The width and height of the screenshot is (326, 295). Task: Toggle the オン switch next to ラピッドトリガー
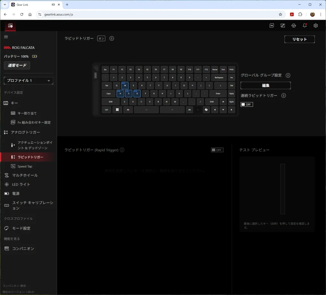pyautogui.click(x=101, y=38)
